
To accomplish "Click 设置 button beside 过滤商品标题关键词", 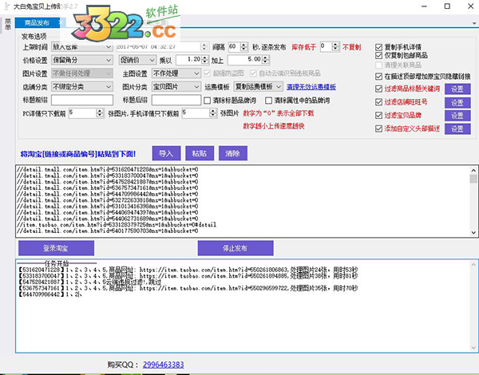I will pos(456,89).
